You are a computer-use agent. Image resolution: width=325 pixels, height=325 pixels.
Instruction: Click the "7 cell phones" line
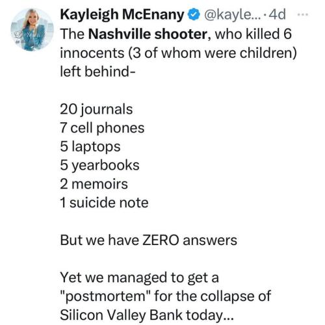click(102, 128)
